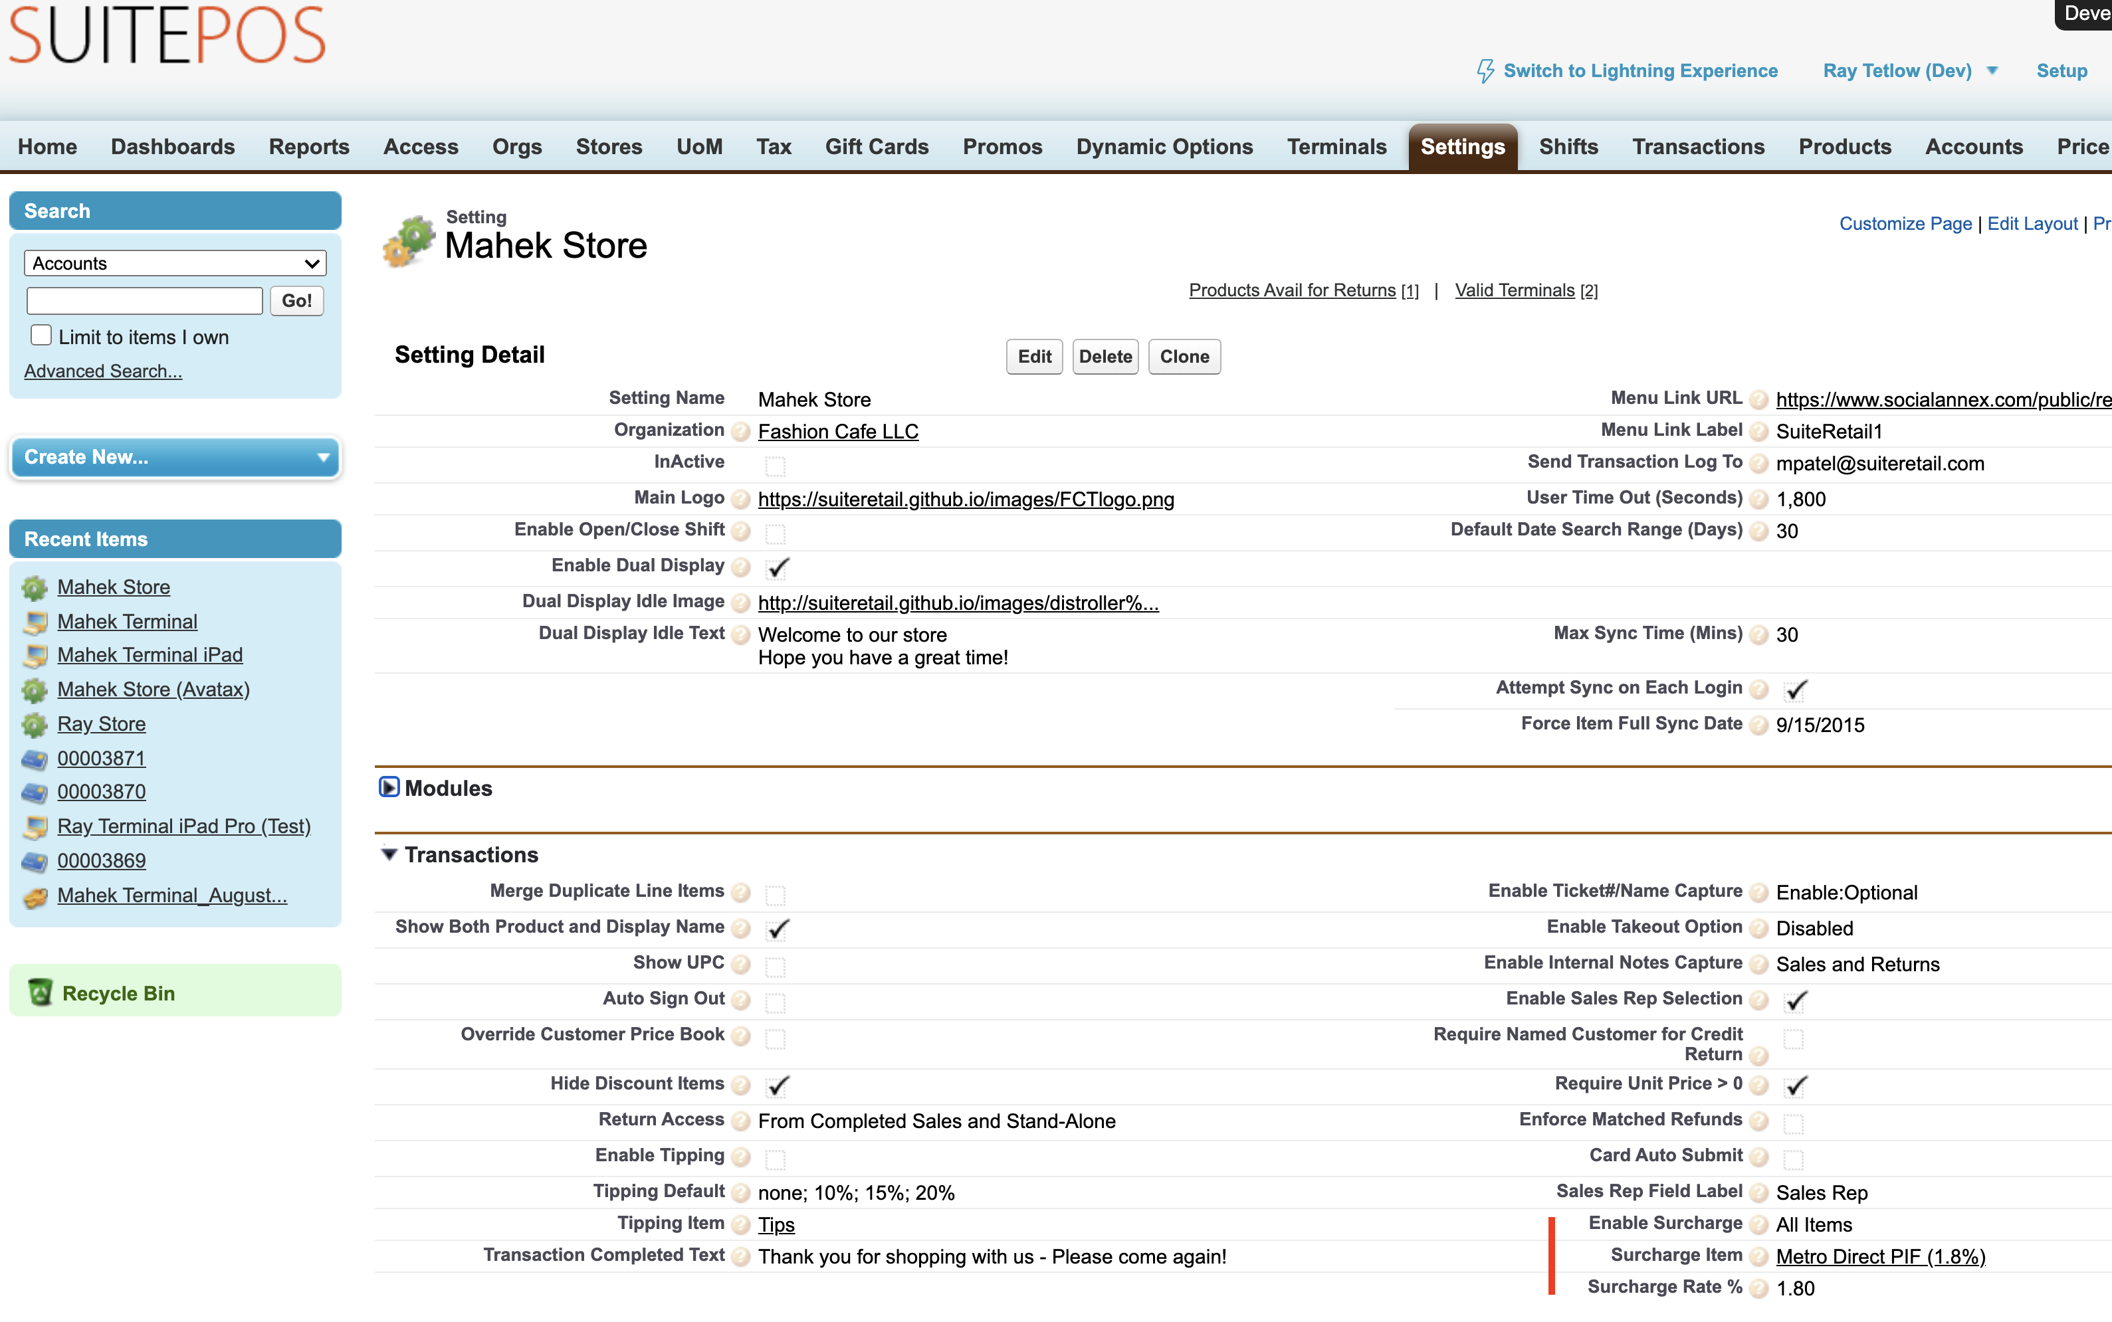Click gear icon next to Ray Store

click(34, 725)
